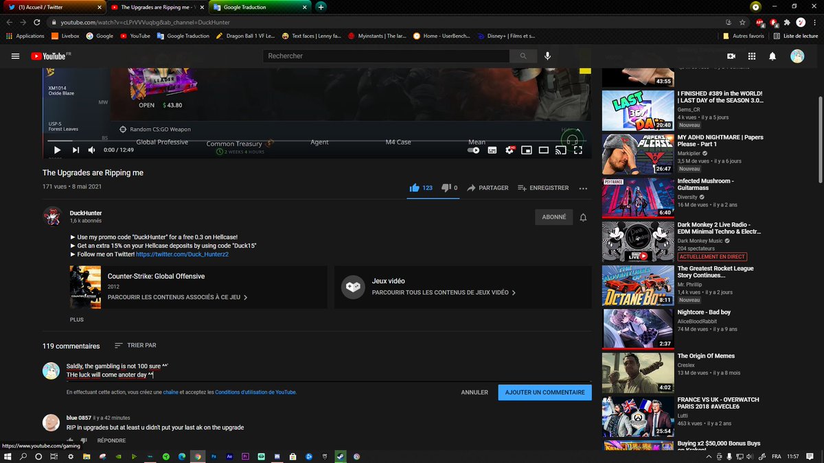This screenshot has width=824, height=463.
Task: Launch Photoshop from the taskbar
Action: point(214,456)
